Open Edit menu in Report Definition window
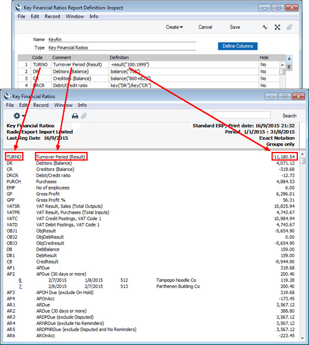 click(35, 16)
